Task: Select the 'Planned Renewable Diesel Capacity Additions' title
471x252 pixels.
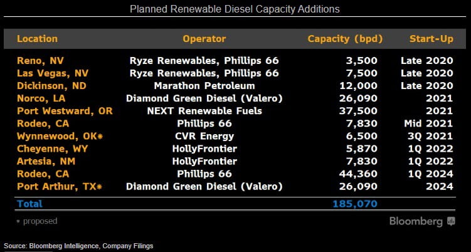Action: (x=235, y=9)
